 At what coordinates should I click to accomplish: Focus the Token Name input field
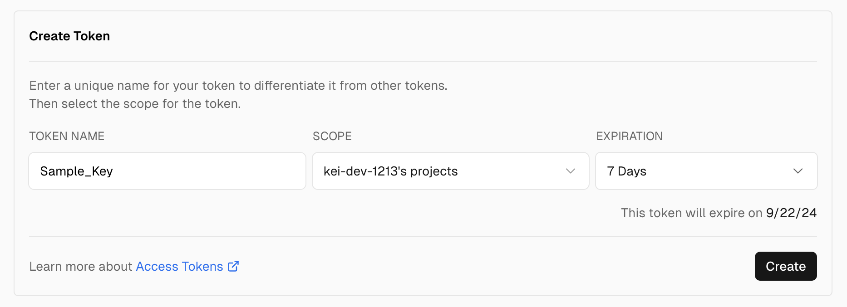[x=167, y=171]
